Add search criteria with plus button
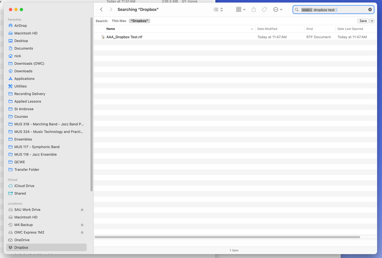382x258 pixels. pos(372,21)
